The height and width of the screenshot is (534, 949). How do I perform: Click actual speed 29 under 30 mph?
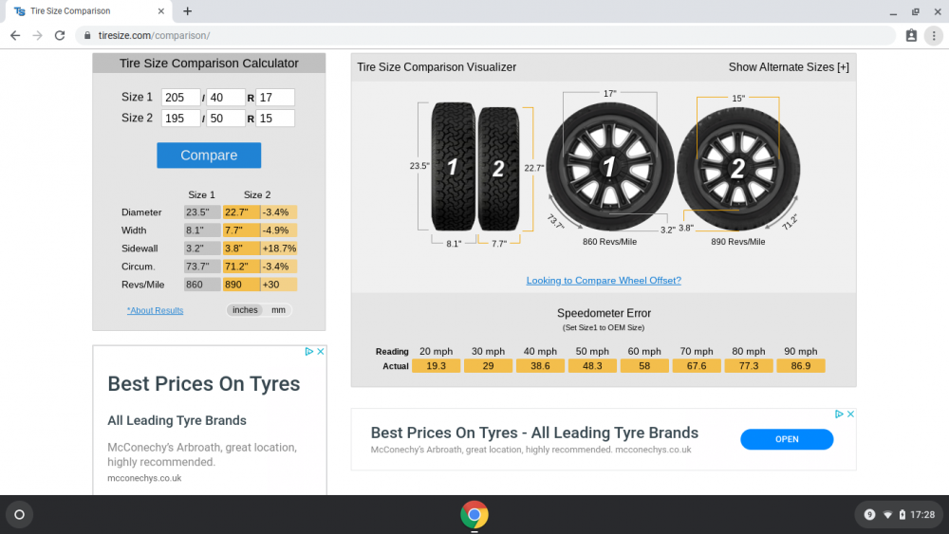click(488, 366)
